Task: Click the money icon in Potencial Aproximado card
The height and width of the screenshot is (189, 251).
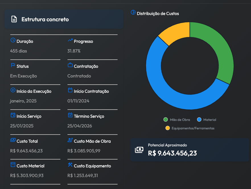Action: tap(139, 150)
